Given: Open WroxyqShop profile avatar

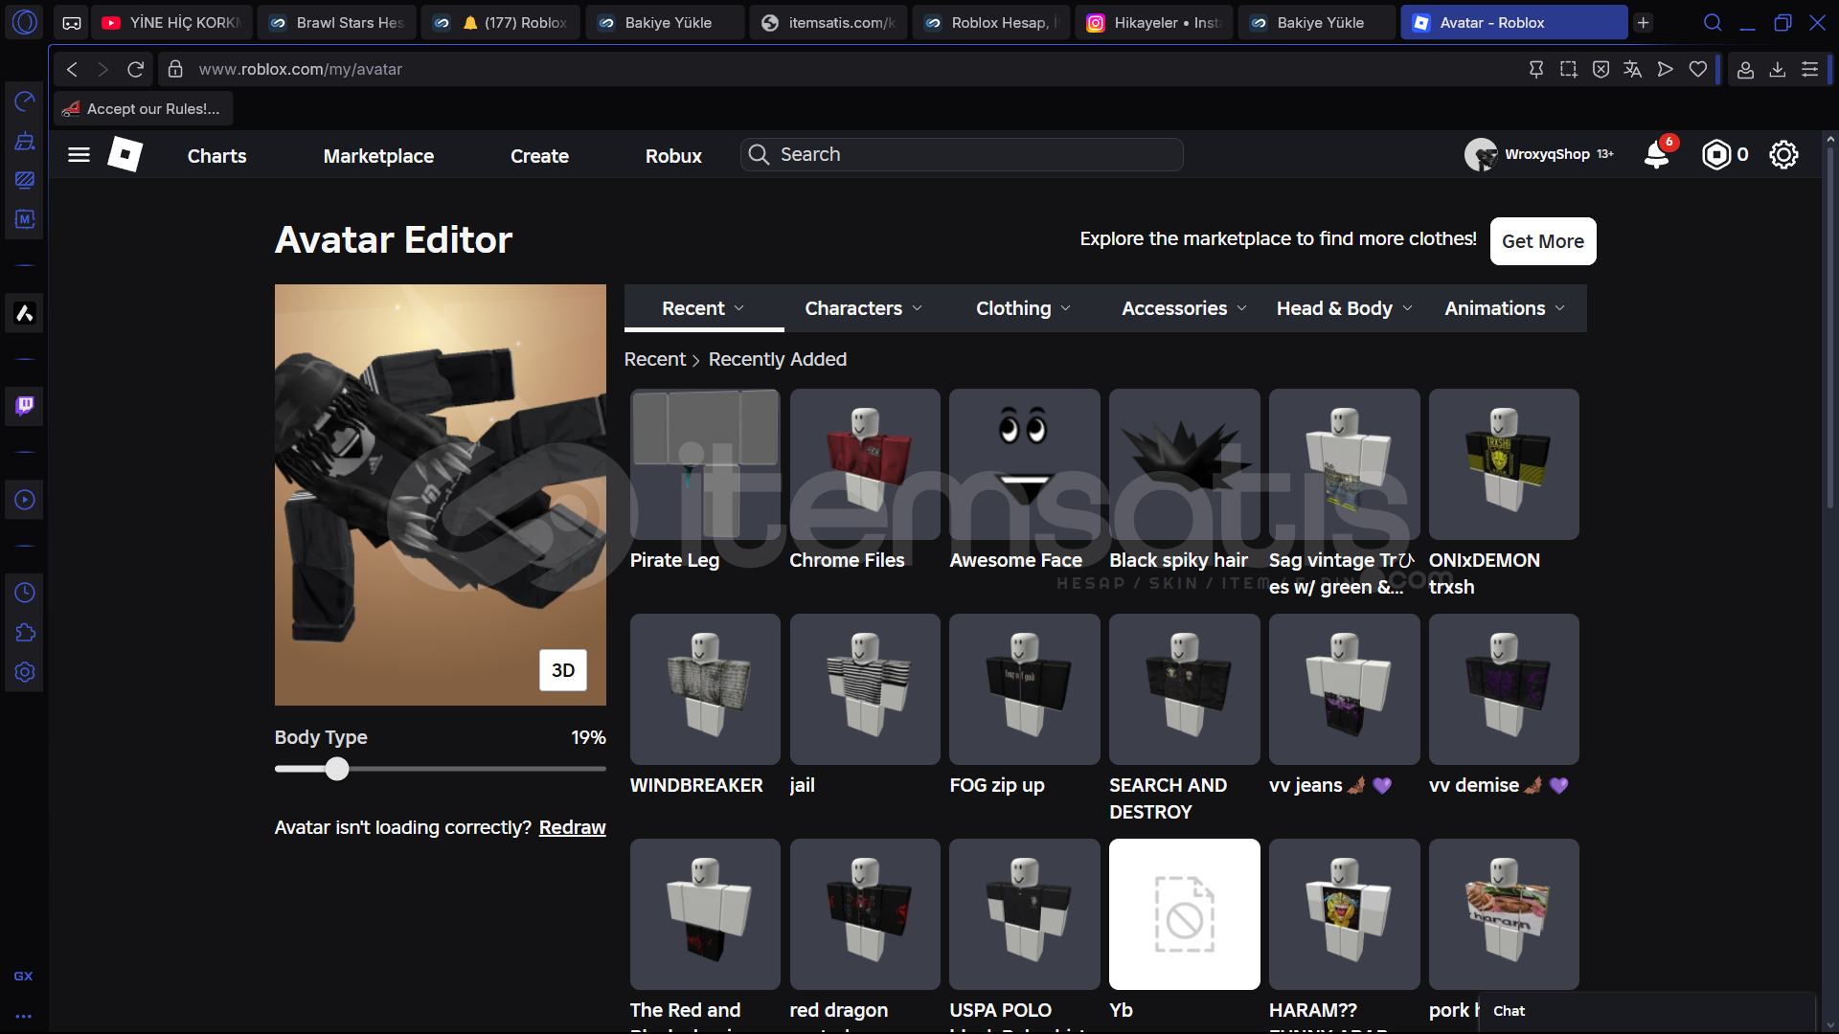Looking at the screenshot, I should (1481, 154).
